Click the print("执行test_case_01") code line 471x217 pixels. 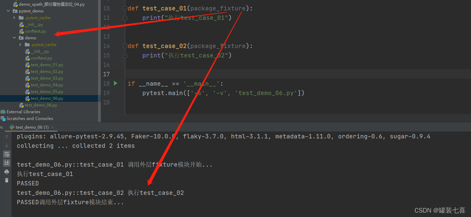(x=187, y=17)
